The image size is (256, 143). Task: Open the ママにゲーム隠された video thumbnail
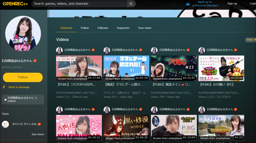click(126, 68)
